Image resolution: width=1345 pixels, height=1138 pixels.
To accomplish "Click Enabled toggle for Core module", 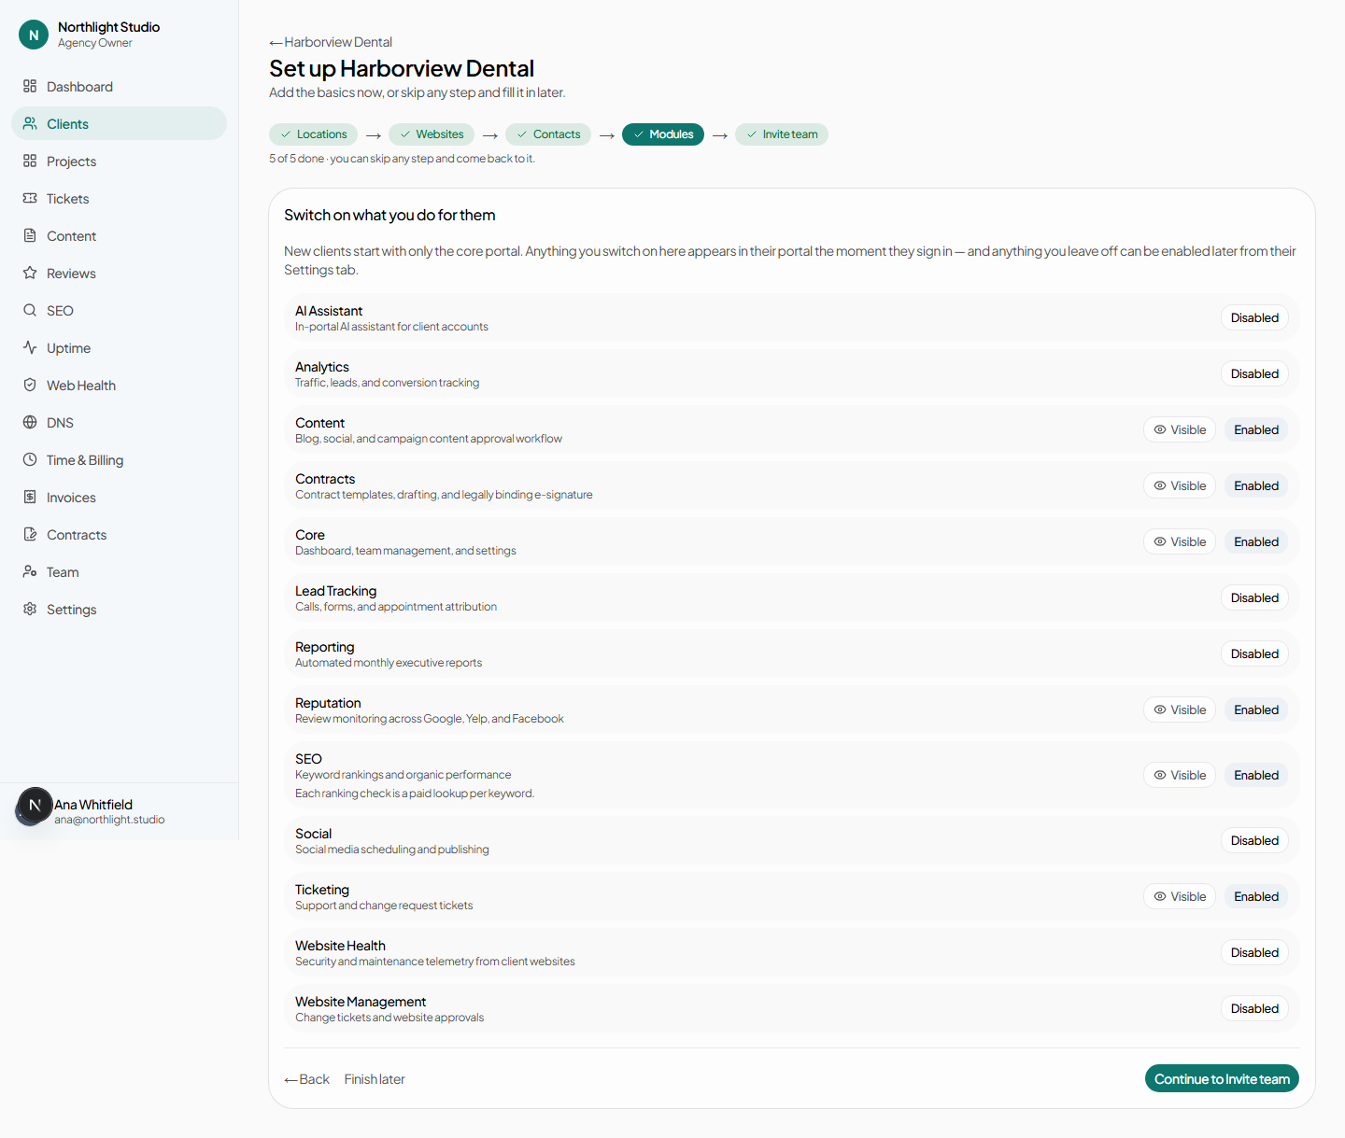I will (x=1256, y=541).
